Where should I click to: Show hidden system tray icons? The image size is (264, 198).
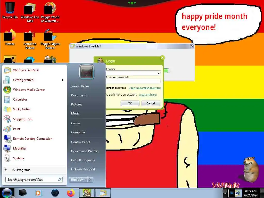pos(225,193)
